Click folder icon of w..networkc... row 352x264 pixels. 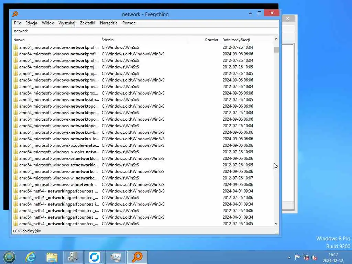(x=15, y=178)
